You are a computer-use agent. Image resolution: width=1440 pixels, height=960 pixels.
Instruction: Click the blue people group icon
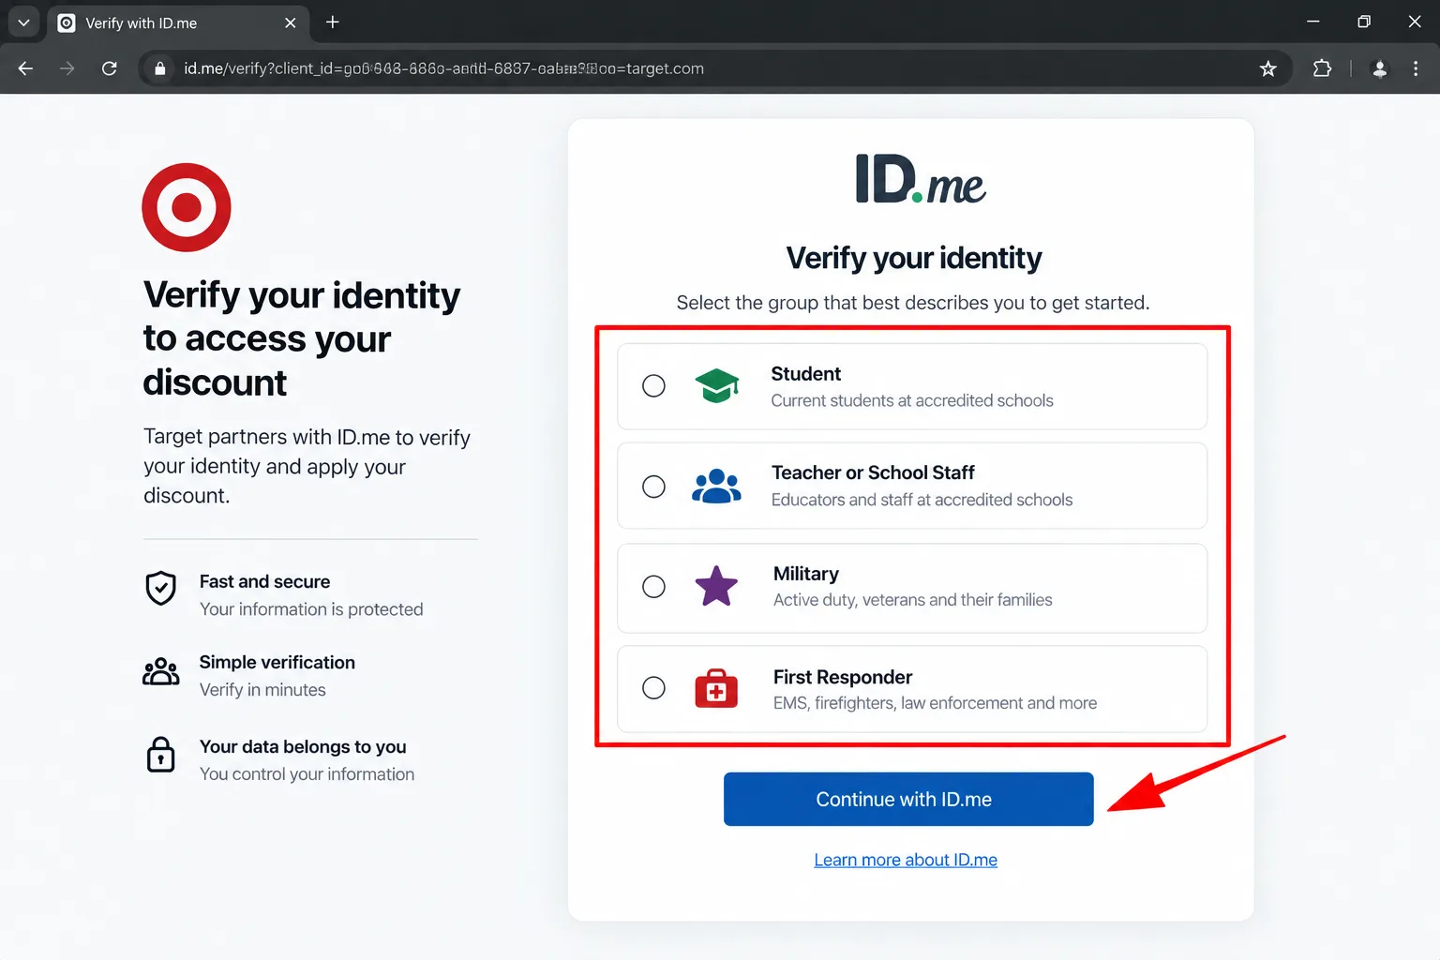click(x=716, y=486)
